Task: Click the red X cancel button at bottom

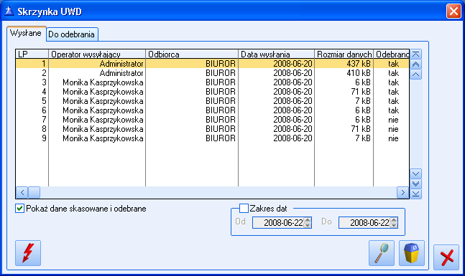Action: point(446,257)
